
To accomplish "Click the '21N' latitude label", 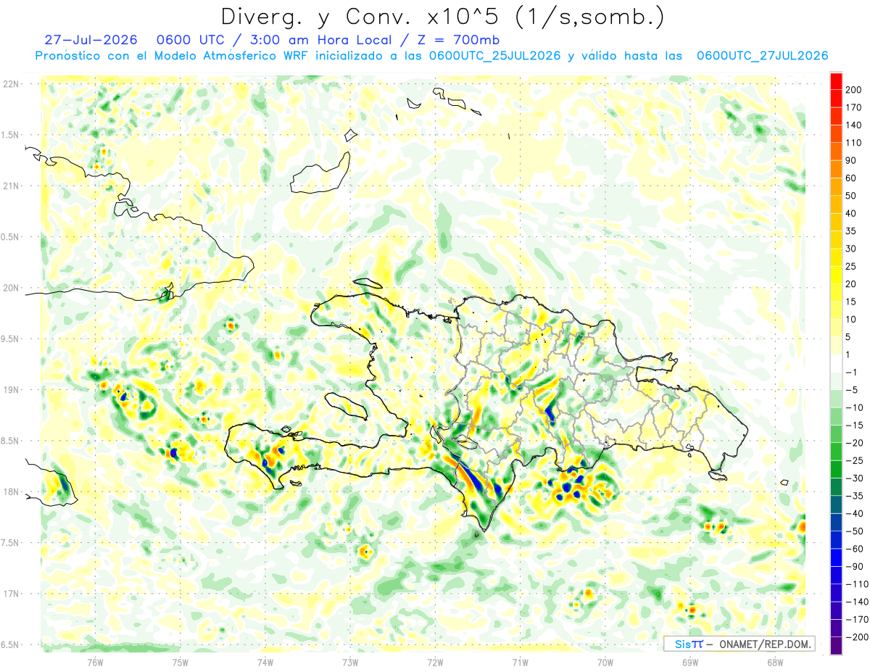I will point(10,186).
